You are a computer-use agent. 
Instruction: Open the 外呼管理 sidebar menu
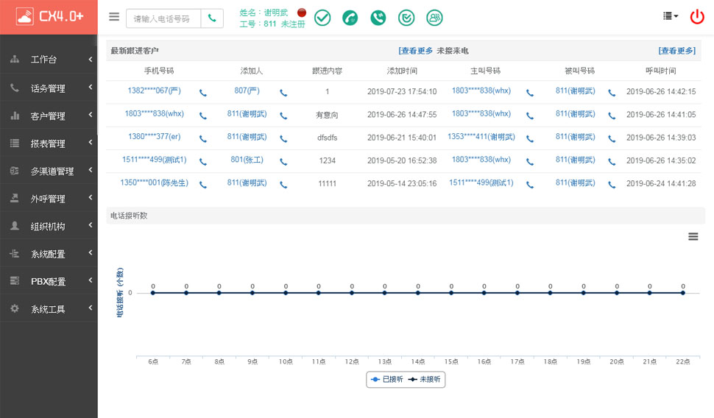click(x=49, y=199)
